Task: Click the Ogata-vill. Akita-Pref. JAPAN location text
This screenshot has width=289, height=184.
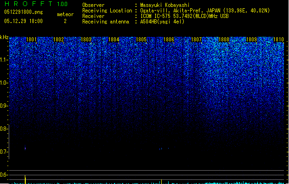Action: [x=205, y=11]
